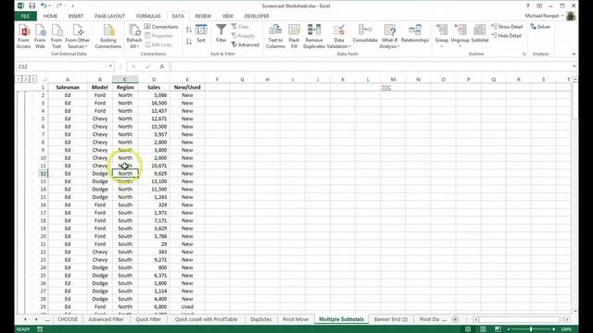The image size is (593, 333).
Task: Open Michael Rempel account menu
Action: 544,16
